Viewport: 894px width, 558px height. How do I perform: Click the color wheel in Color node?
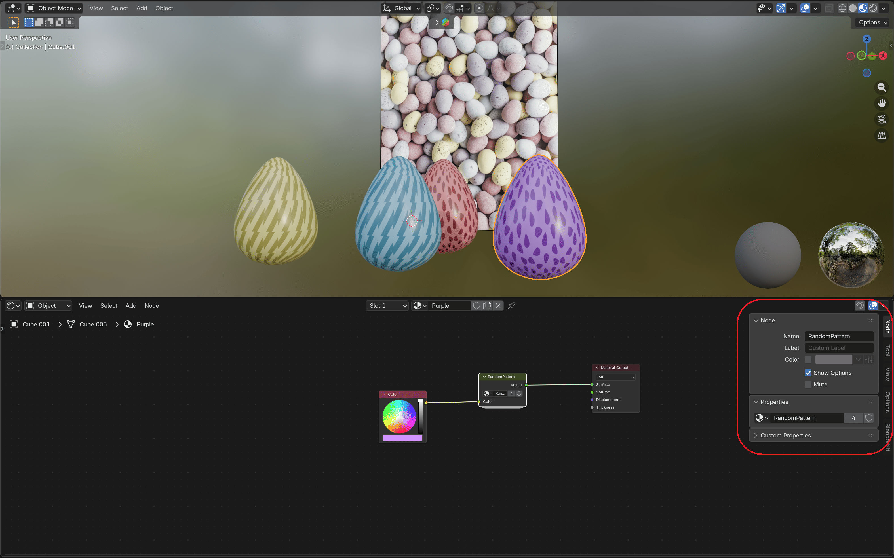coord(399,416)
